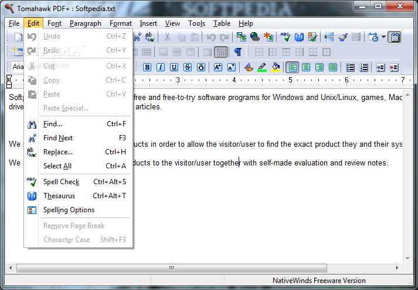418x290 pixels.
Task: Open the Format menu
Action: pyautogui.click(x=121, y=23)
